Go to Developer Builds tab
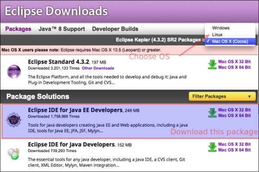Image resolution: width=259 pixels, height=172 pixels. pos(115,29)
